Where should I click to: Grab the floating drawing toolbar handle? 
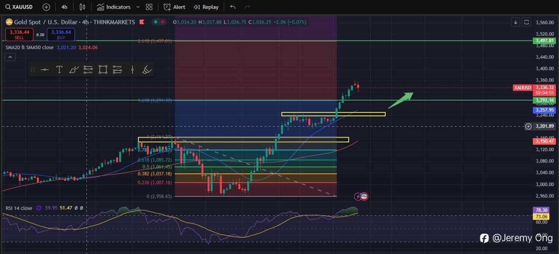(32, 70)
